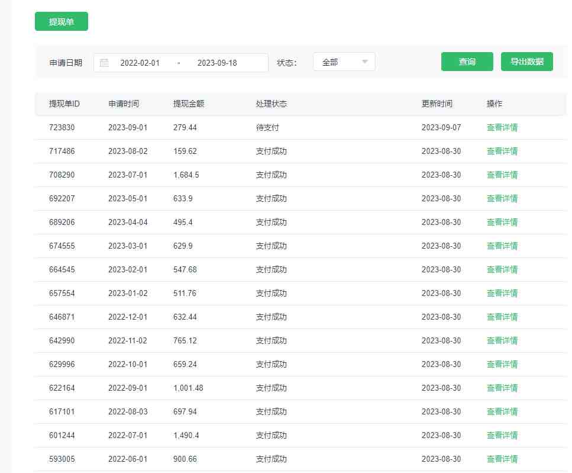View details of order 622164

coord(502,387)
